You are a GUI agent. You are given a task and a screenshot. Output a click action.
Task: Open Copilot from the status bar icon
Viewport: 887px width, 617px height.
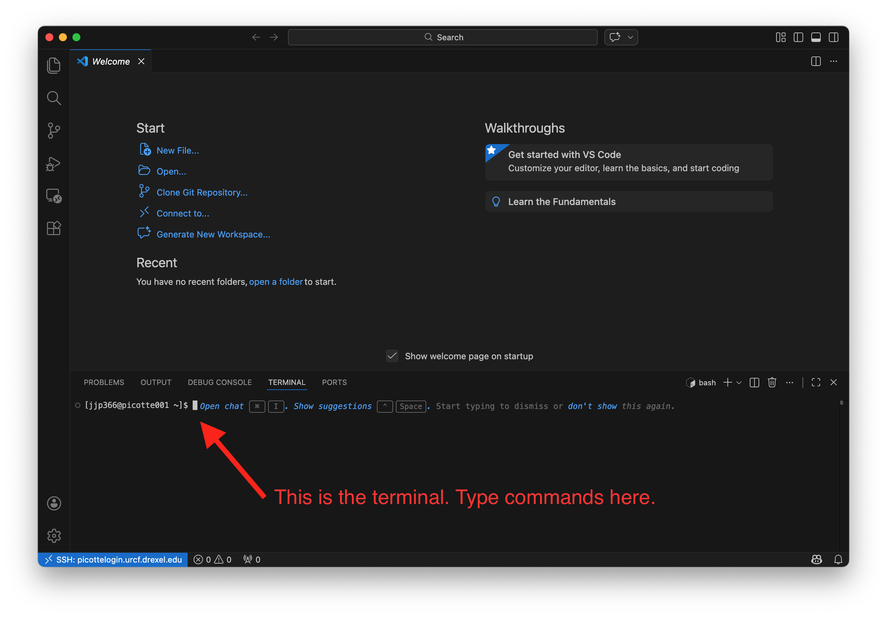(816, 559)
